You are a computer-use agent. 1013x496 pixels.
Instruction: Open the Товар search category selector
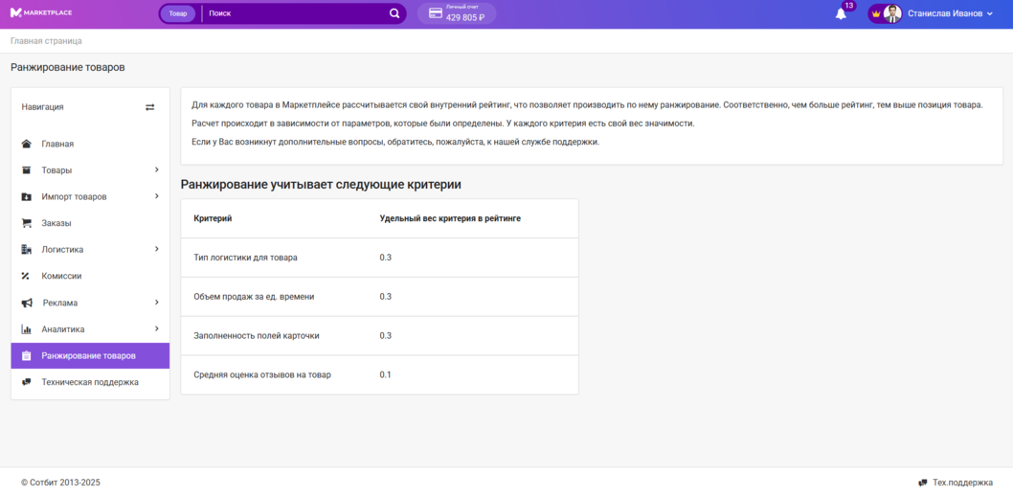point(178,14)
